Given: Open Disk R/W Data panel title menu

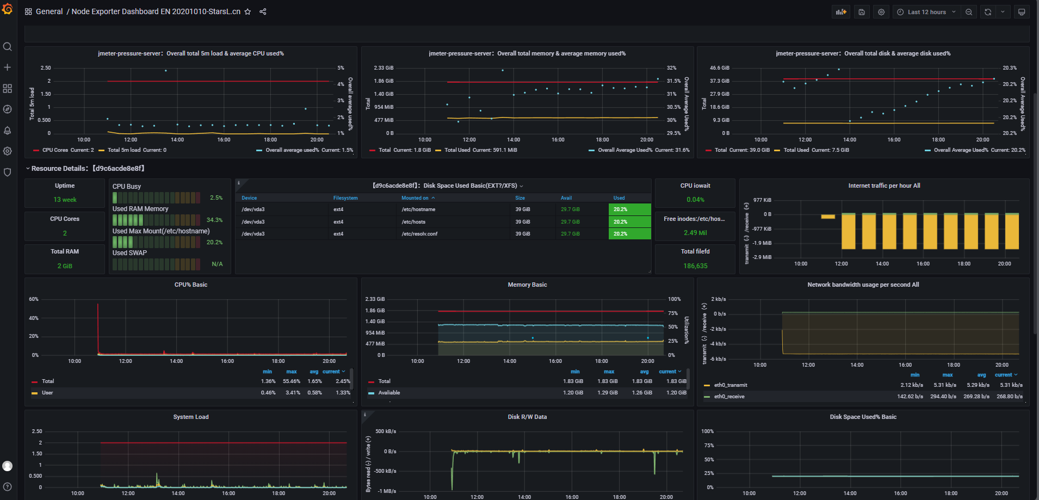Looking at the screenshot, I should (x=527, y=417).
